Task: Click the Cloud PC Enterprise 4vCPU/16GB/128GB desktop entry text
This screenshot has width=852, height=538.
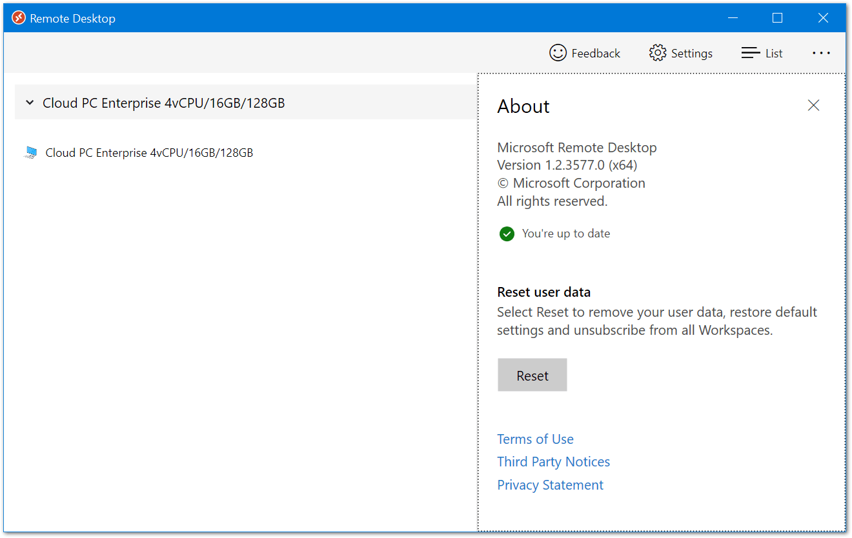Action: point(149,153)
